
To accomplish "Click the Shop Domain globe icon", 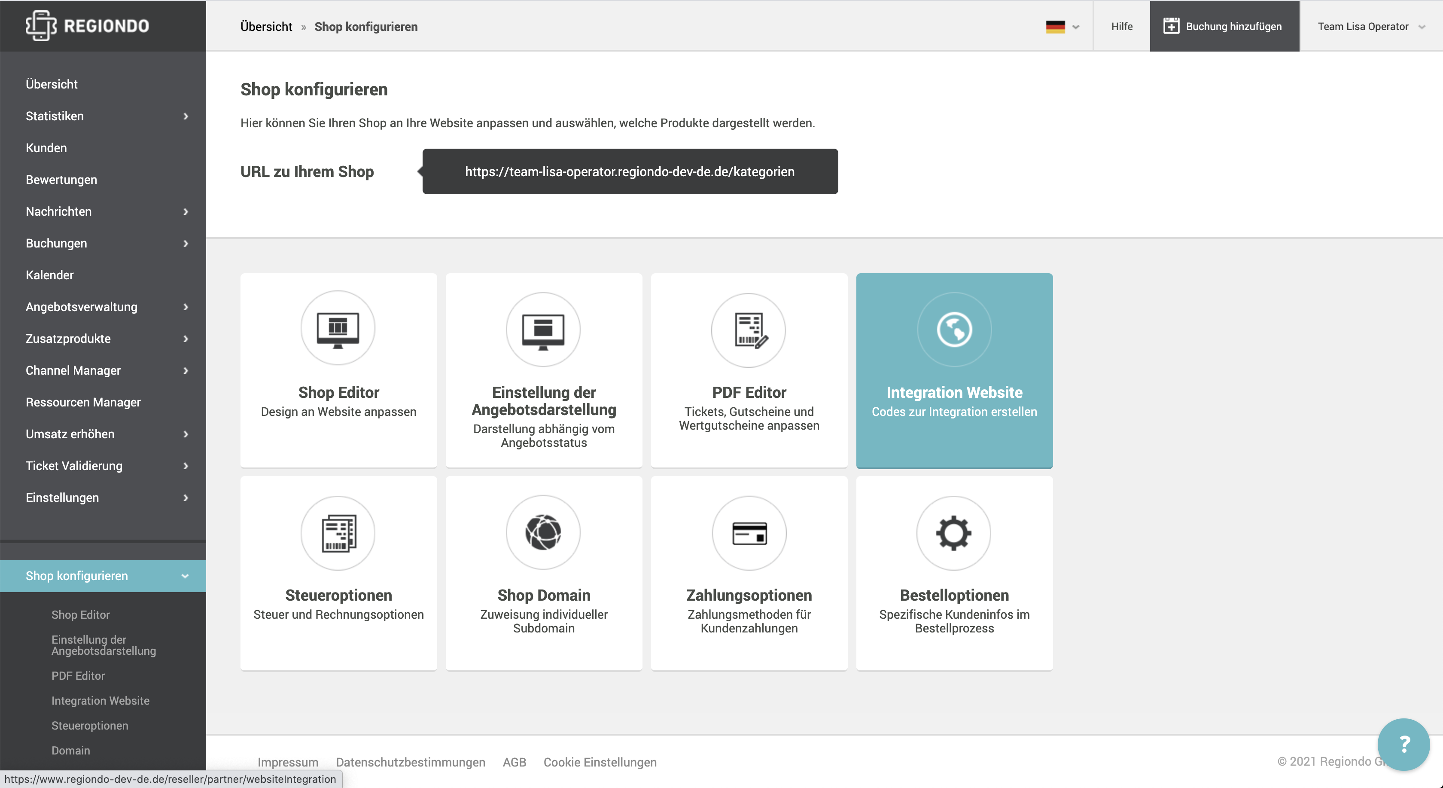I will 543,532.
